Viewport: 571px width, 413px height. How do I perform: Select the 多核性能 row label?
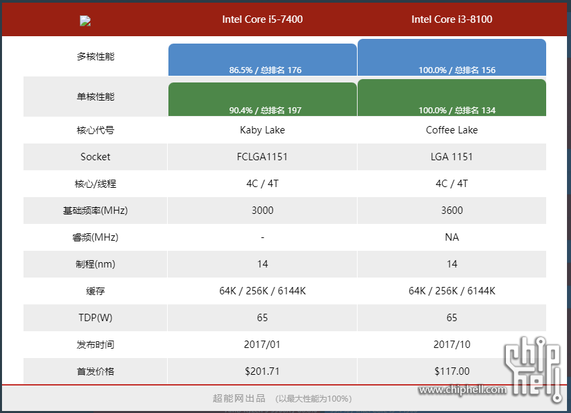95,56
